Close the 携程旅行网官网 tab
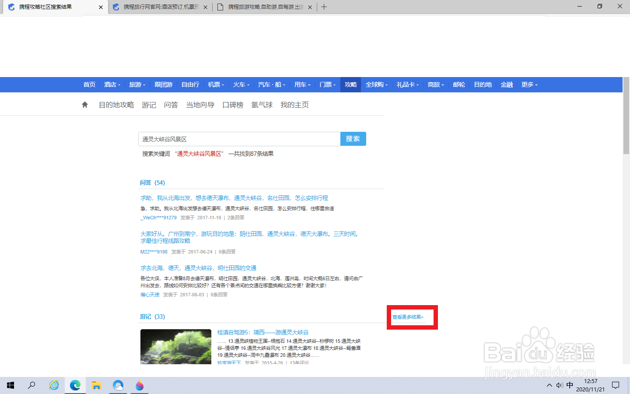630x394 pixels. tap(205, 7)
